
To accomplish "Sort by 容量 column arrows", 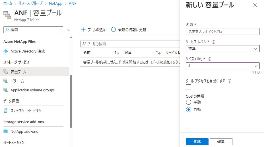I will (158, 53).
